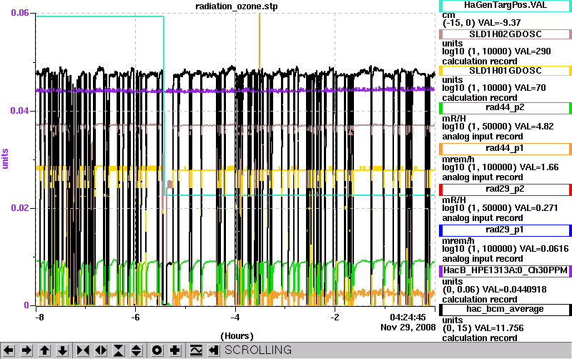Select the hac_bcm_average legend entry
This screenshot has height=359, width=572.
click(506, 310)
